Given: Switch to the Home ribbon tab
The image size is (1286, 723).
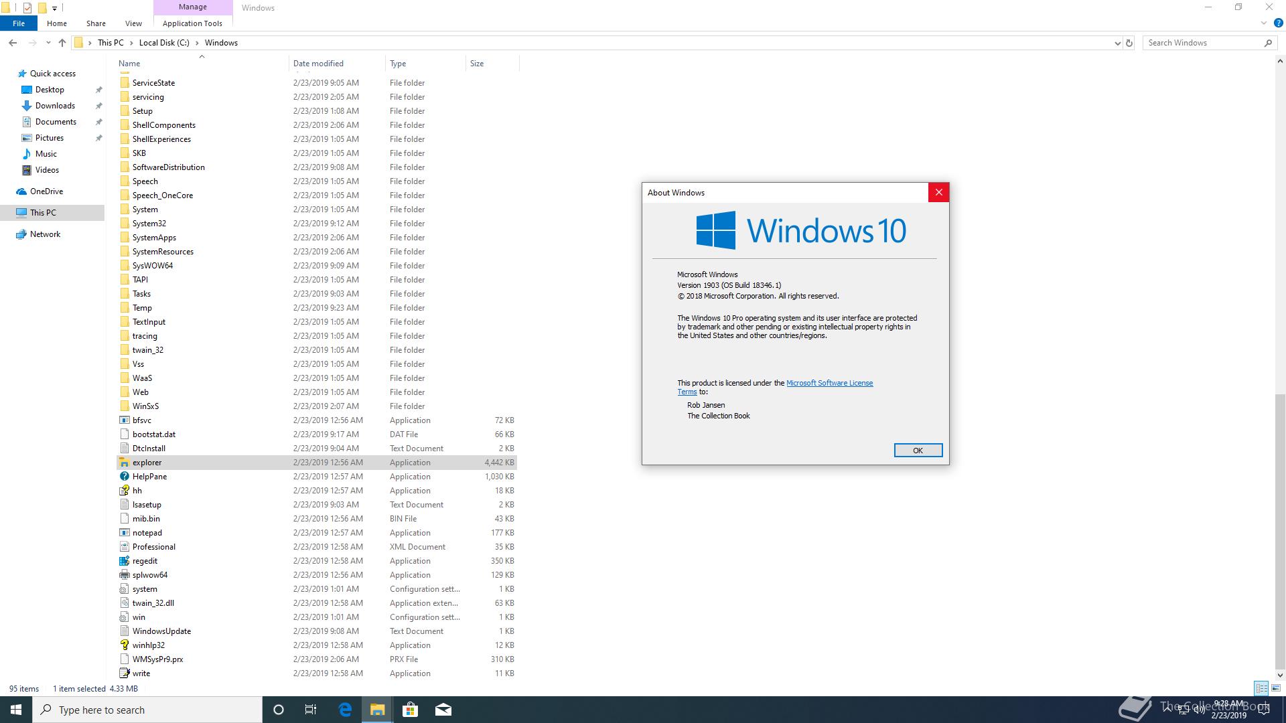Looking at the screenshot, I should point(57,23).
